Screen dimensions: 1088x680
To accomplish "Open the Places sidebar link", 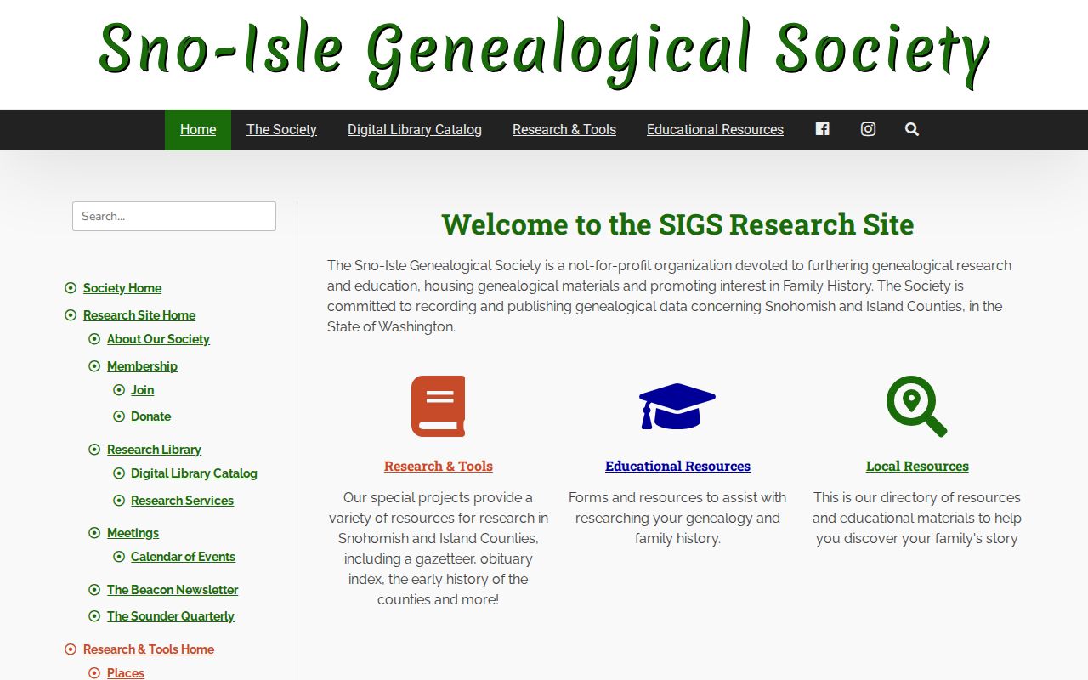I will (126, 672).
